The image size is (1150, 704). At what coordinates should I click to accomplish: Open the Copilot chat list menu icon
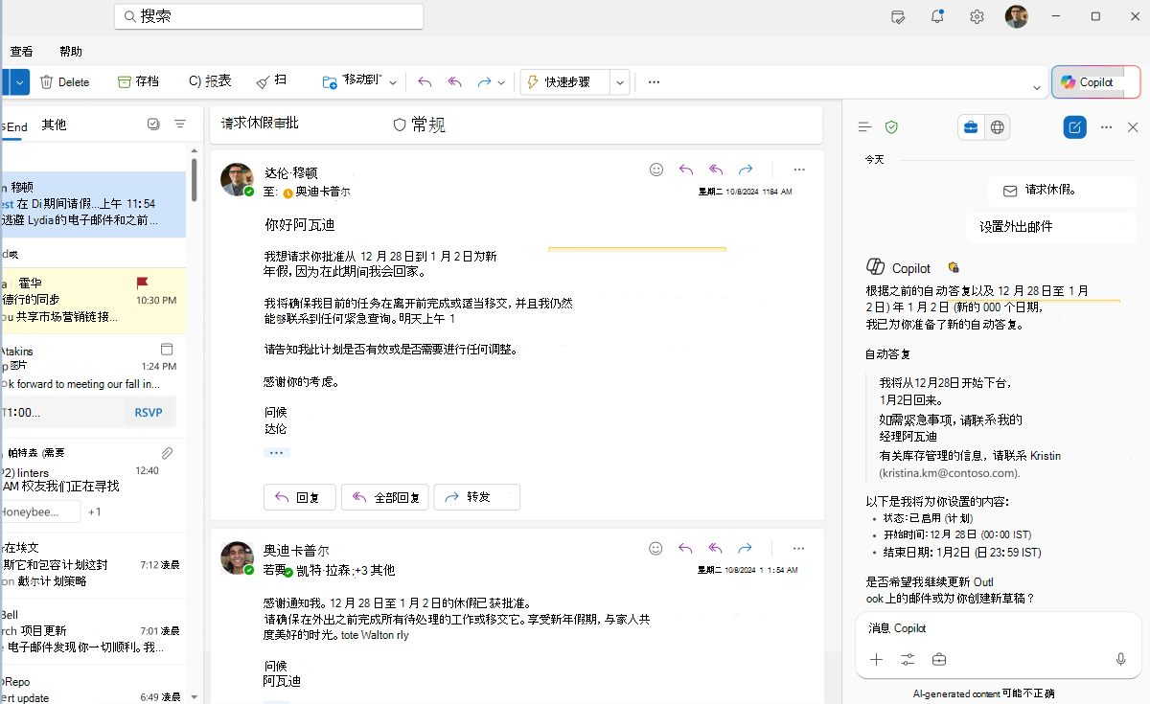864,127
